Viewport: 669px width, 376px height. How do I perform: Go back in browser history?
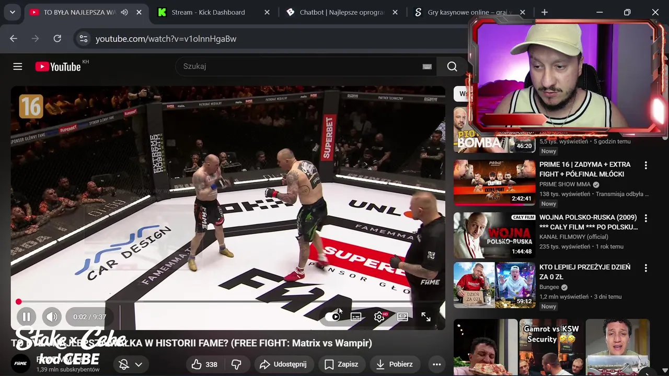(x=14, y=39)
